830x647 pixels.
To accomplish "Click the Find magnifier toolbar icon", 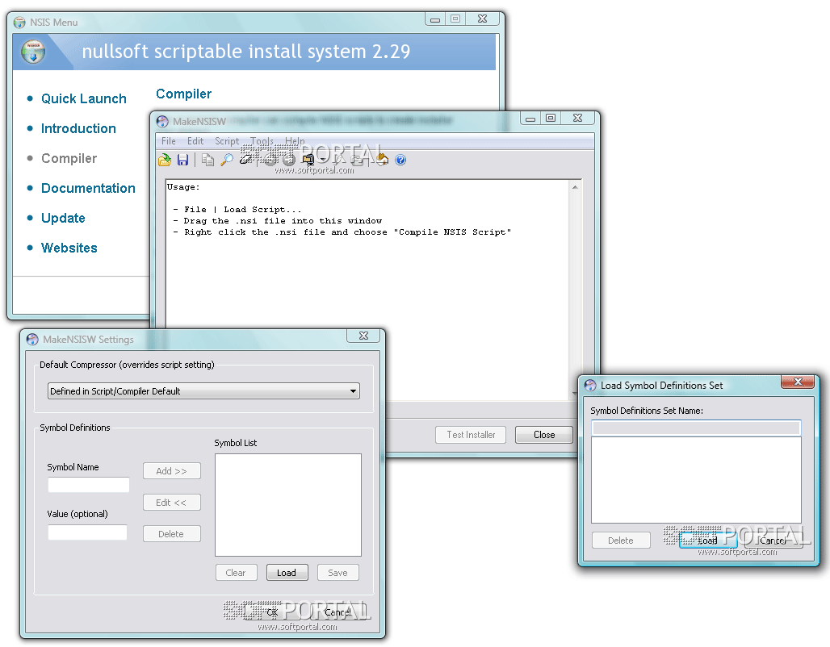I will coord(227,160).
